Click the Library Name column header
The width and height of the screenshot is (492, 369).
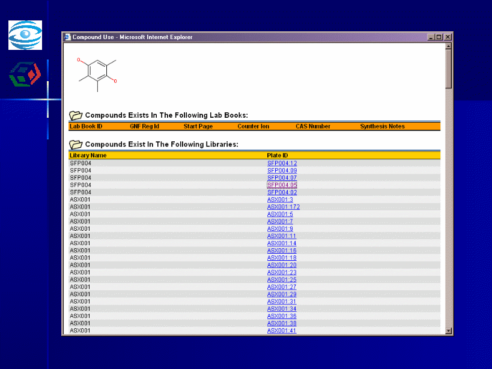pos(88,156)
